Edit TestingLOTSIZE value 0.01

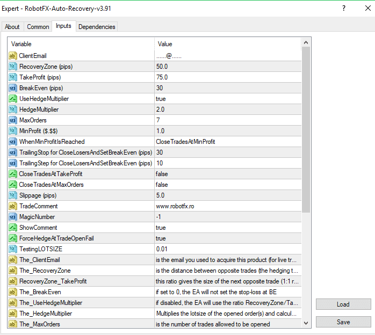point(228,249)
